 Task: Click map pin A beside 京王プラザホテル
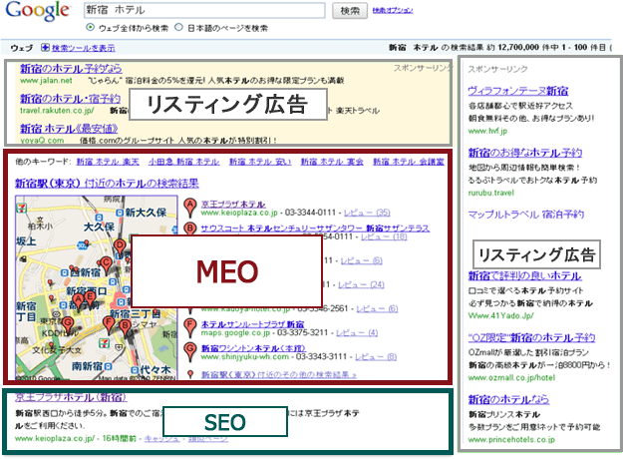tap(190, 208)
